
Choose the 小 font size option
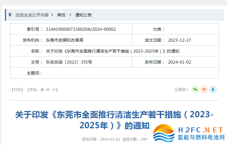54,90
